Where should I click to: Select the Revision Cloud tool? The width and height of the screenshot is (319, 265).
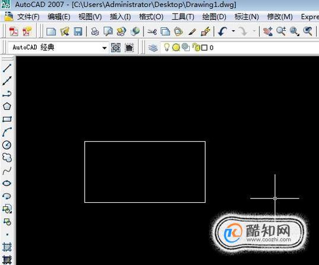coord(7,158)
